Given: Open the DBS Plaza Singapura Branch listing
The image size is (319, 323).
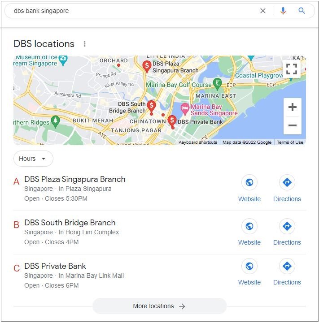Looking at the screenshot, I should [x=74, y=179].
